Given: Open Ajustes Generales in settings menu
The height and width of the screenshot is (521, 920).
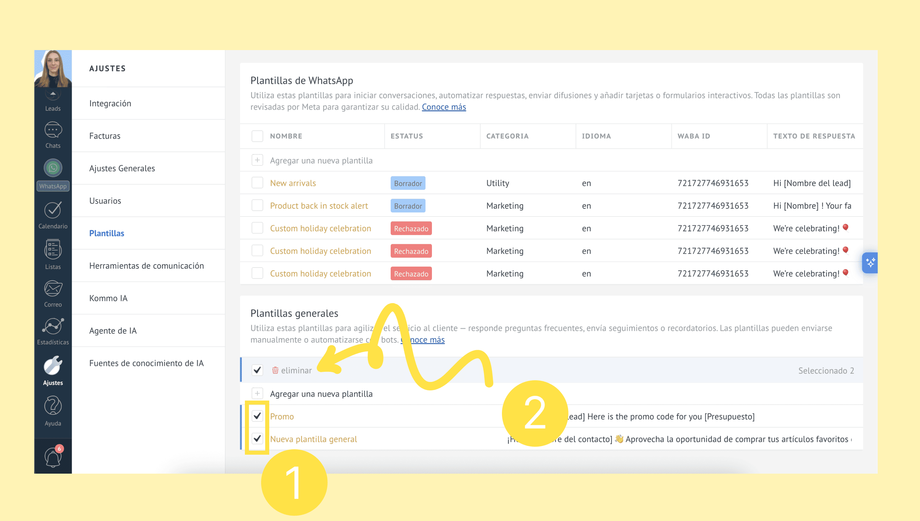Looking at the screenshot, I should [x=148, y=168].
